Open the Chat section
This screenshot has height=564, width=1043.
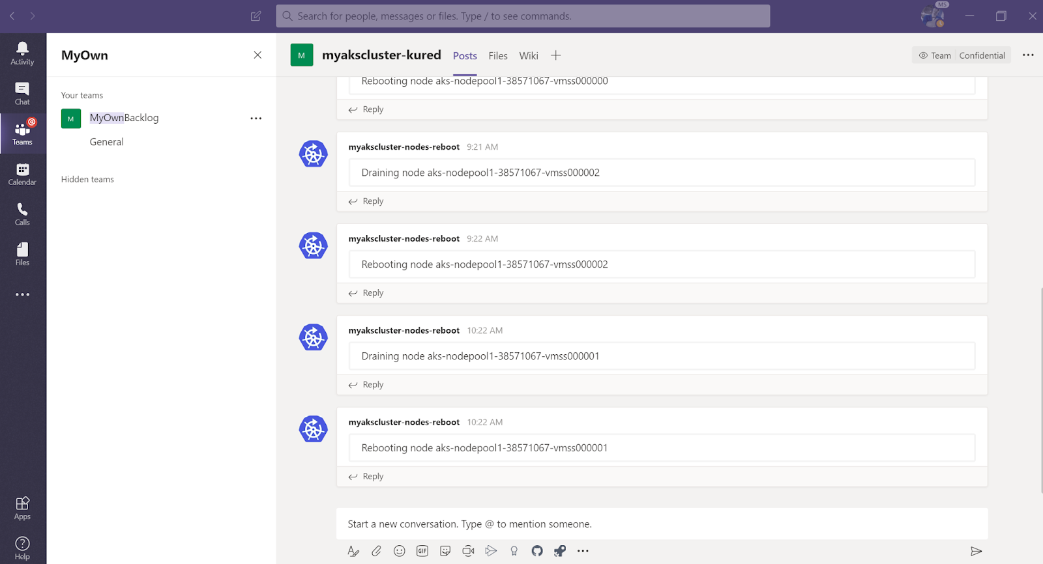click(x=22, y=94)
